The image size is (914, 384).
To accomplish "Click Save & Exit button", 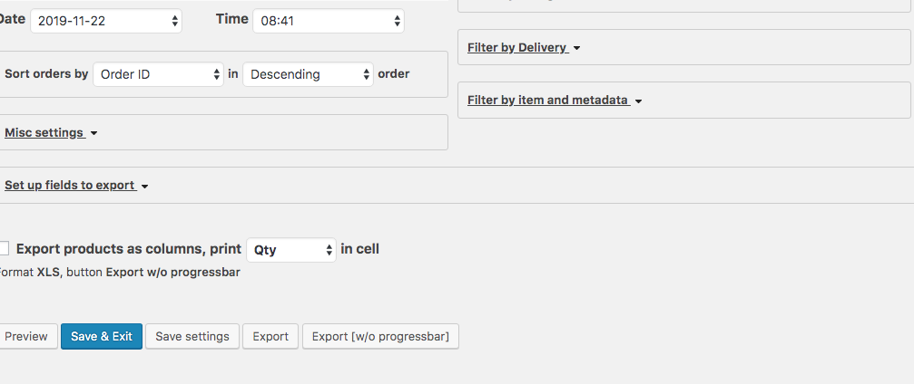I will click(x=102, y=336).
